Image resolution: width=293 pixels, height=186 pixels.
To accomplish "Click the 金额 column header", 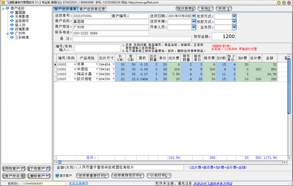I will coord(270,58).
